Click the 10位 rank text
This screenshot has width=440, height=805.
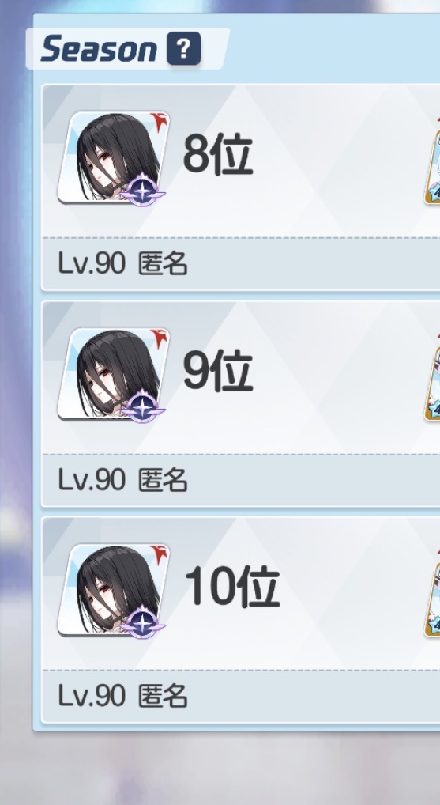point(231,586)
